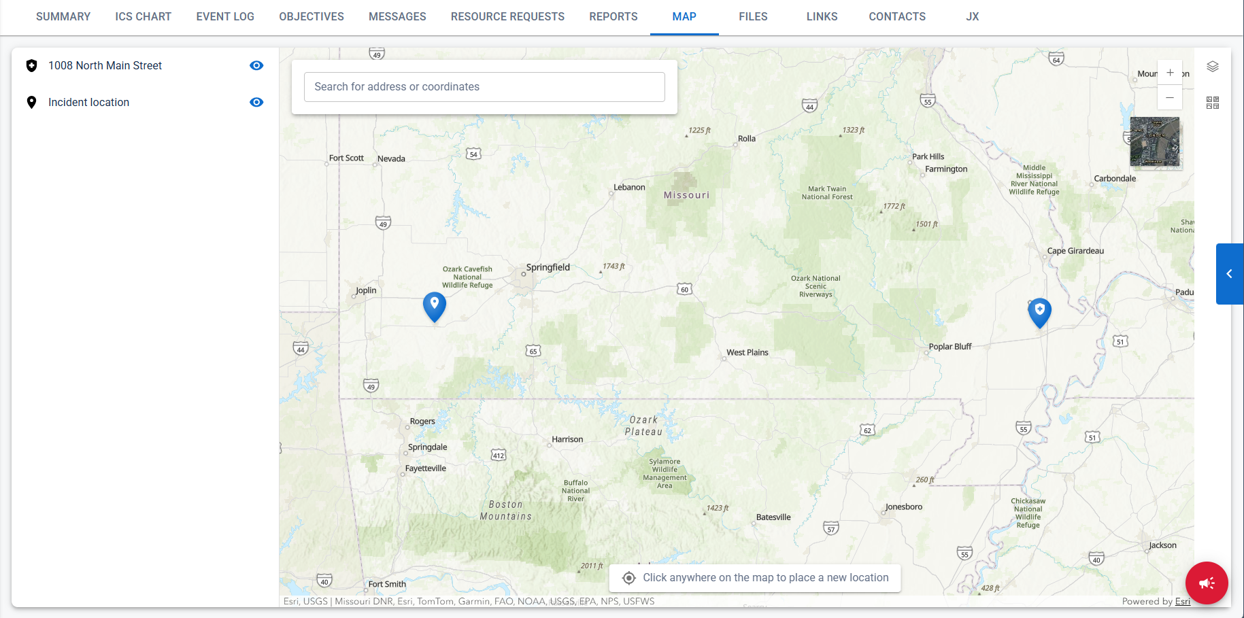The image size is (1244, 618).
Task: Switch basemap using satellite imagery thumbnail
Action: pos(1155,141)
